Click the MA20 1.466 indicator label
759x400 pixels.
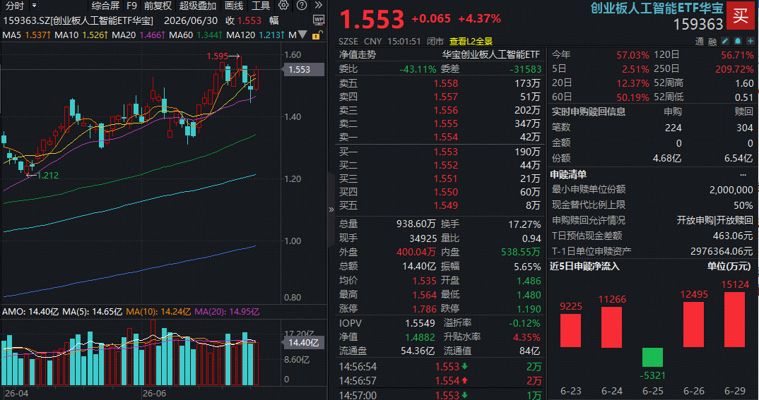(x=139, y=35)
